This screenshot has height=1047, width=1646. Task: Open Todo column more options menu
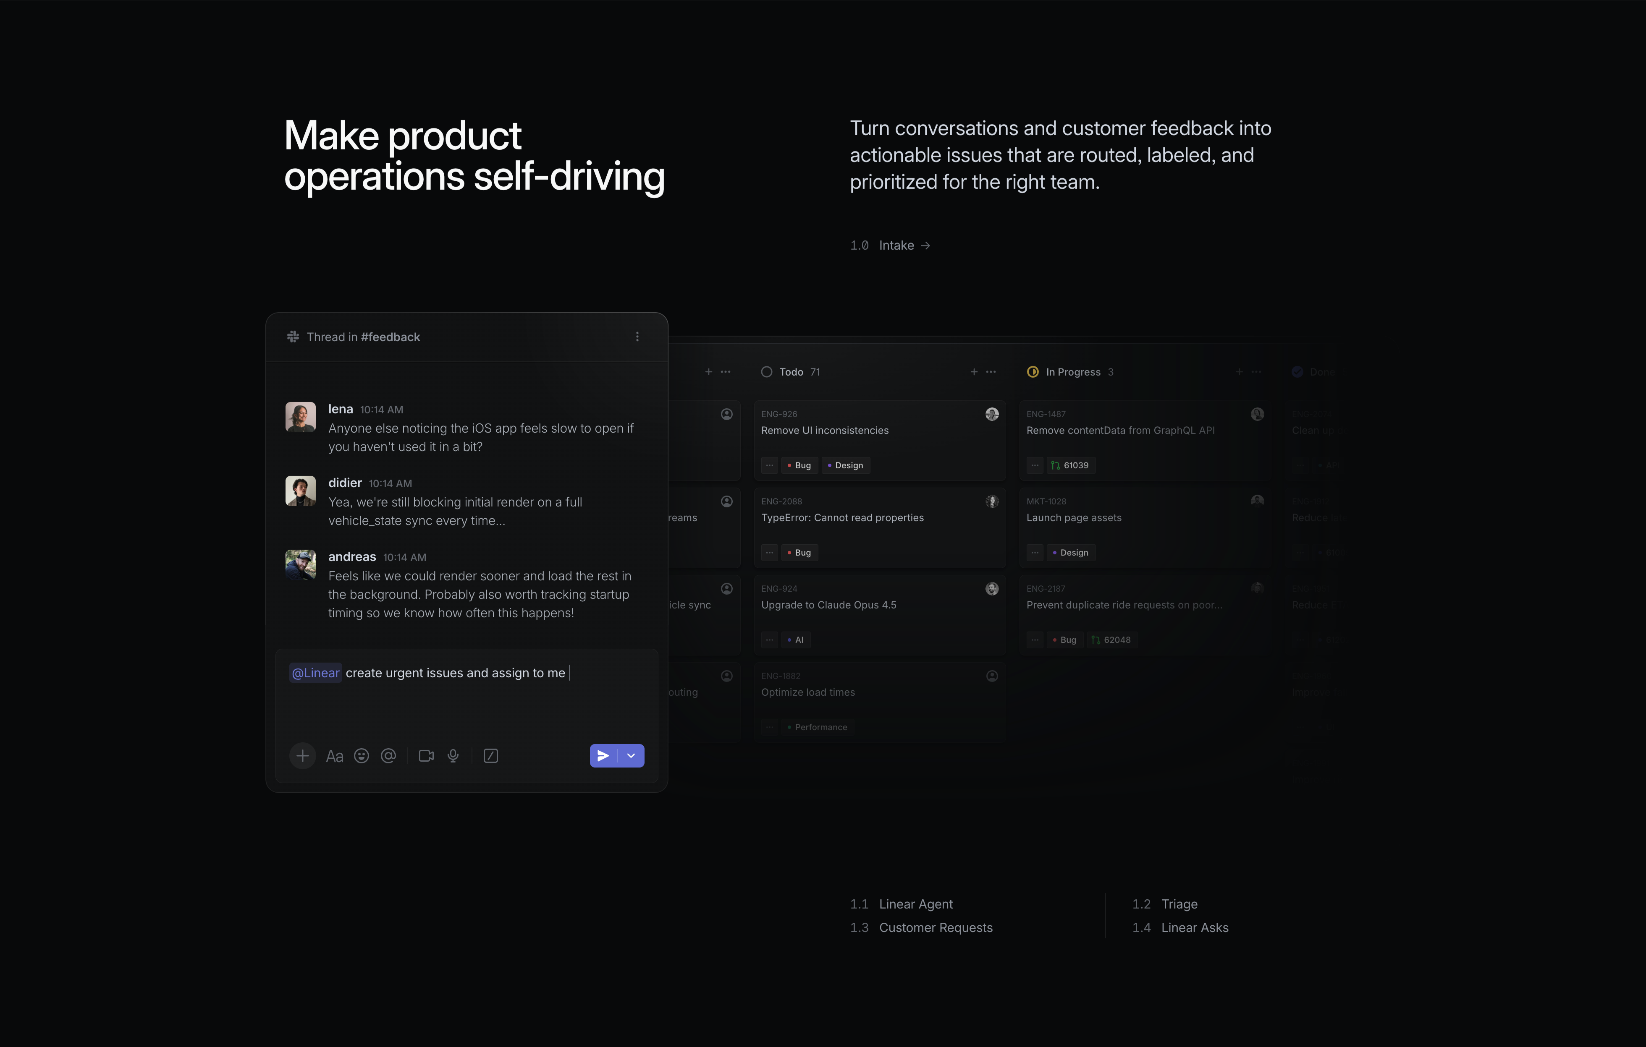991,371
